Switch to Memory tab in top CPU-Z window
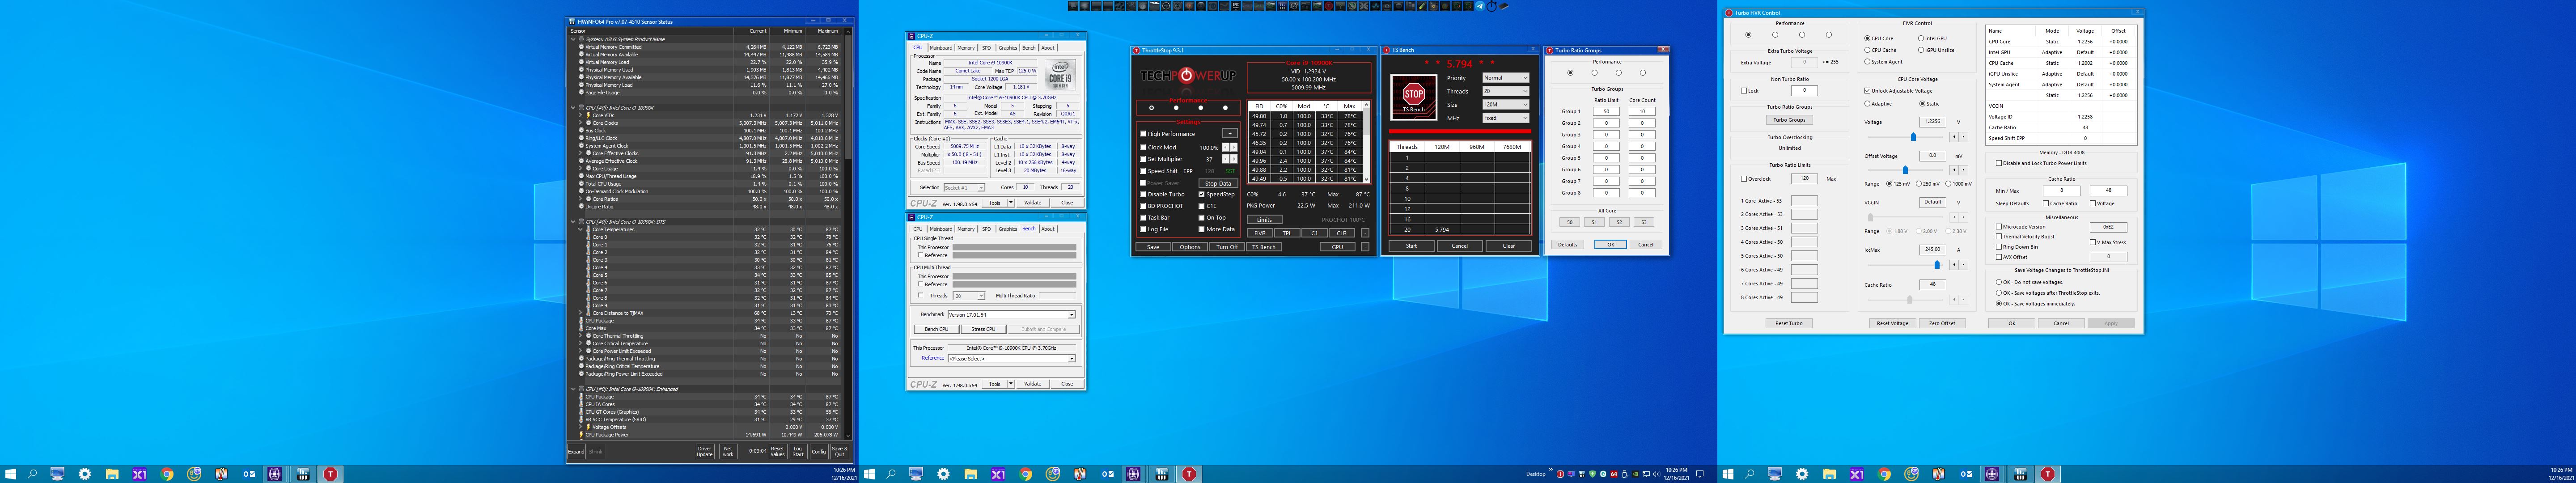This screenshot has height=483, width=2576. [965, 48]
